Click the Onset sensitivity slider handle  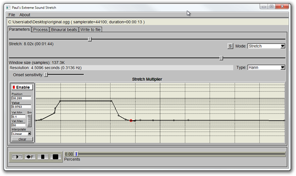[46, 75]
